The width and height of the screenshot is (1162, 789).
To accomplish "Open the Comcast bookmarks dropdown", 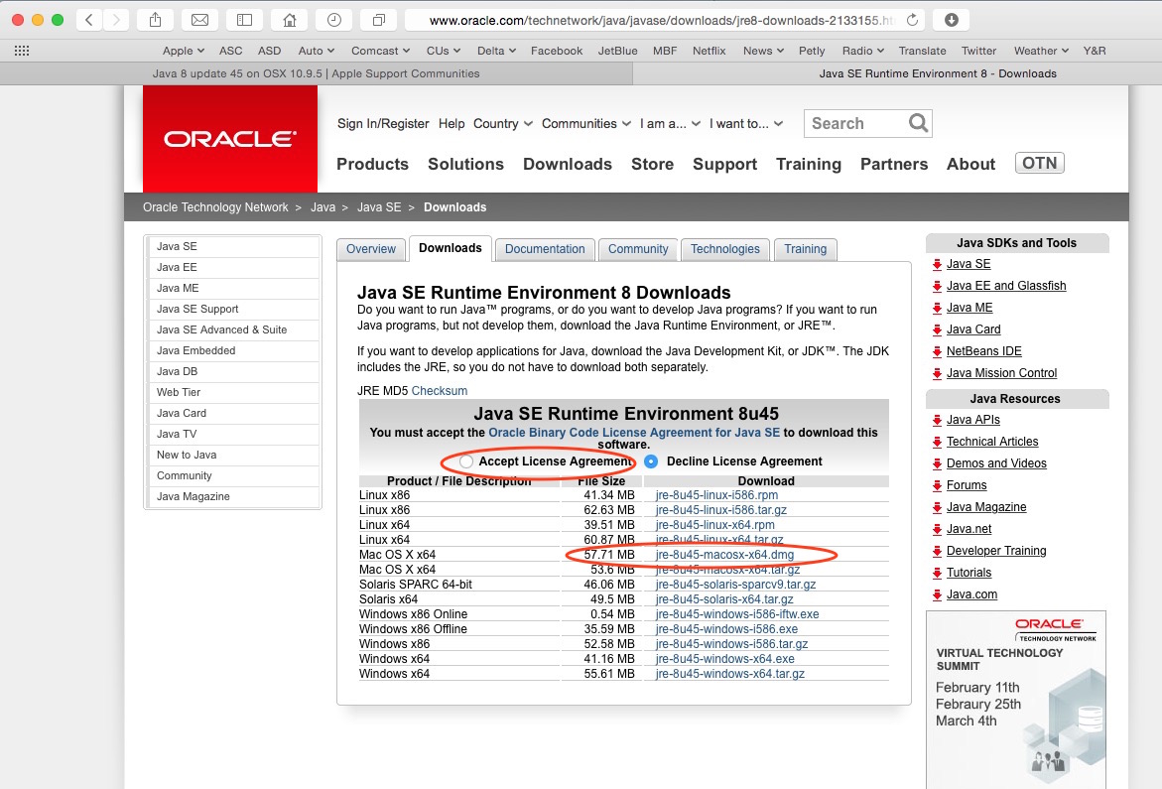I will [x=381, y=51].
